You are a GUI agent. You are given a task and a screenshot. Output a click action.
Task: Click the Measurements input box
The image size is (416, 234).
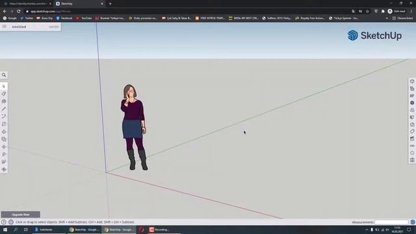click(x=391, y=222)
